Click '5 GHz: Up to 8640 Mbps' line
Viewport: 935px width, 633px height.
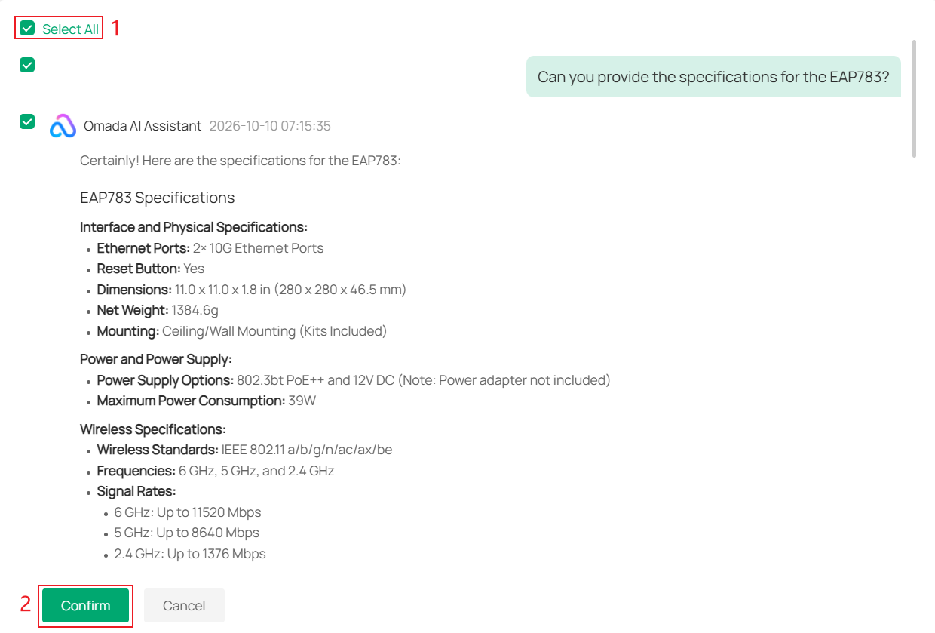pos(187,533)
